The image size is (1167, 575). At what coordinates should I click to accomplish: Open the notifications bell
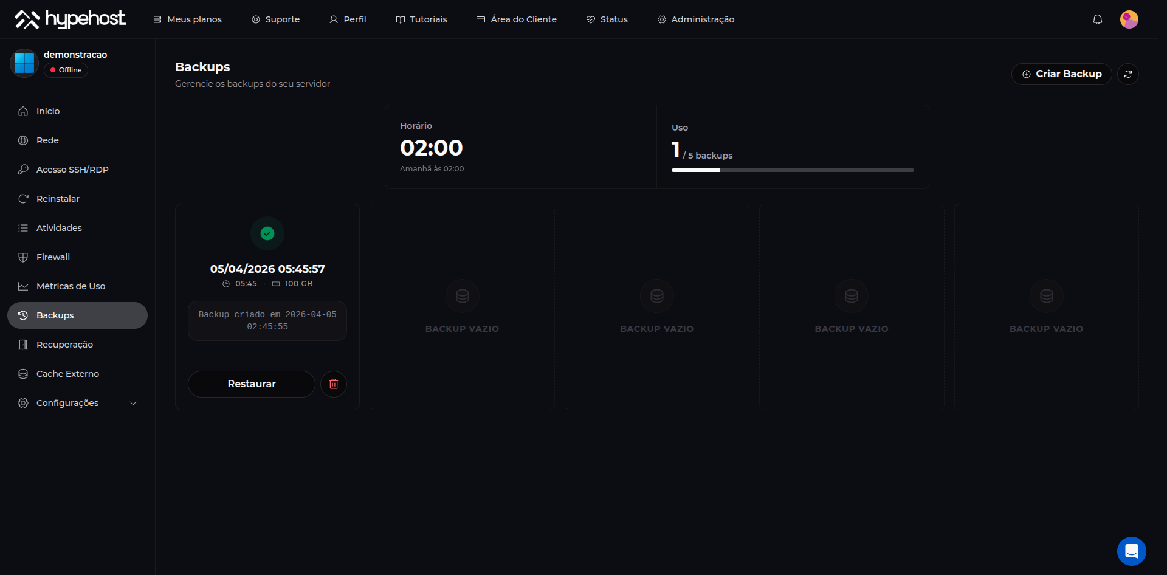[1097, 19]
